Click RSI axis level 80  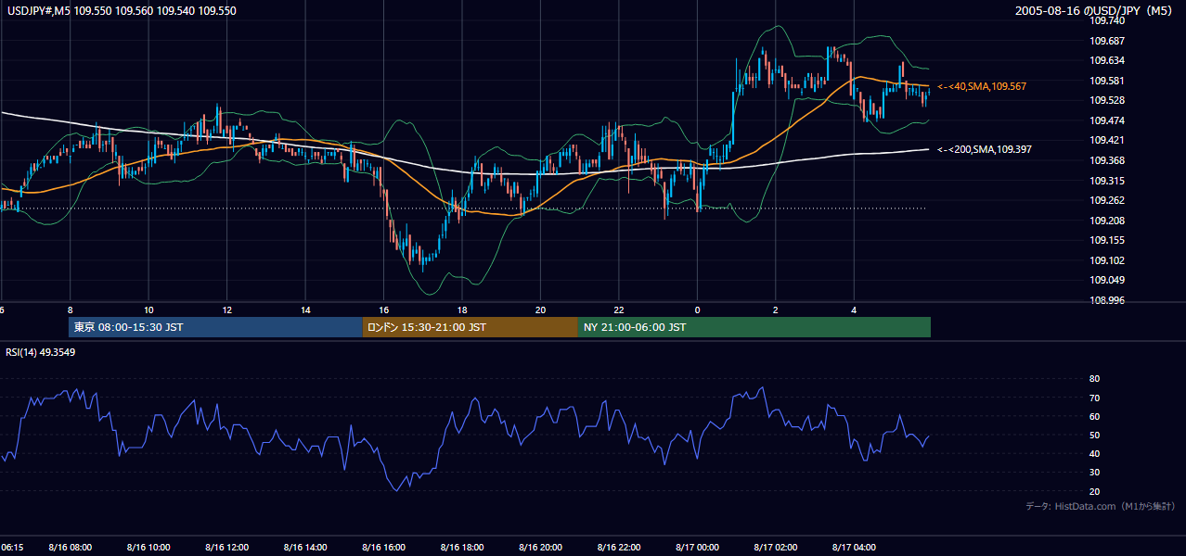pos(1094,379)
